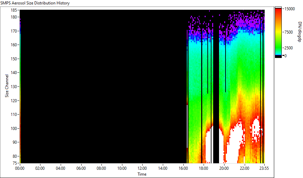Click the color ramp legend bar
303x178 pixels.
click(278, 32)
